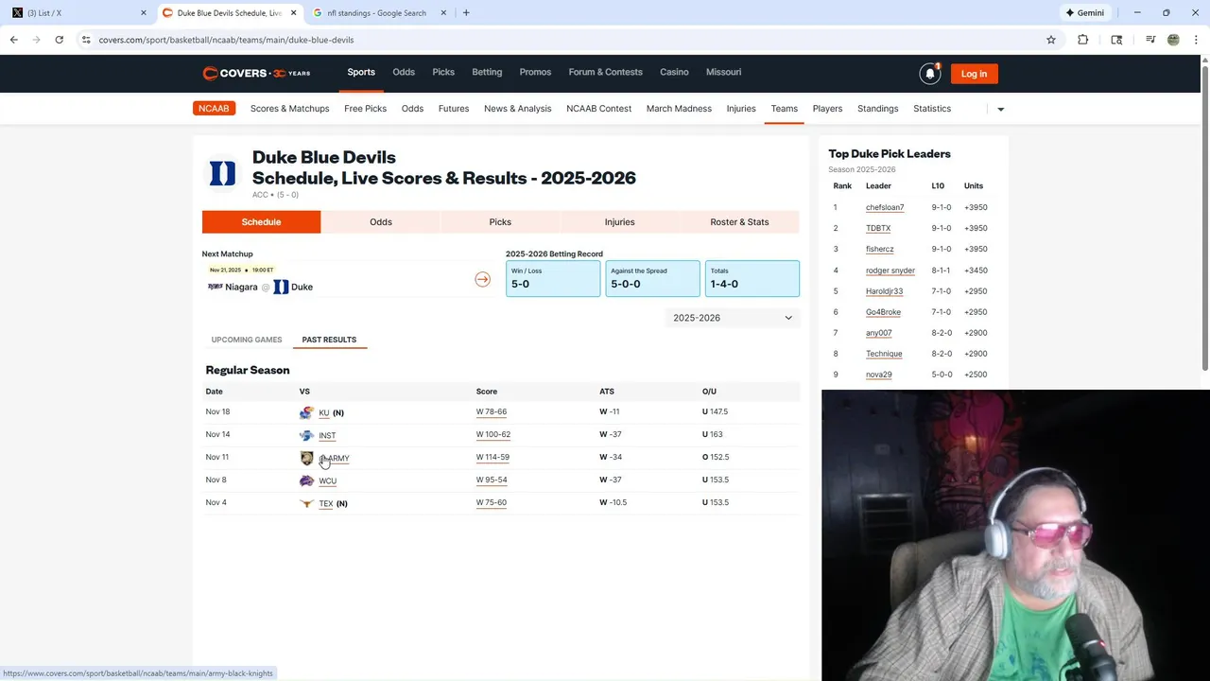The width and height of the screenshot is (1210, 681).
Task: Select the Roster & Stats tab
Action: coord(739,222)
